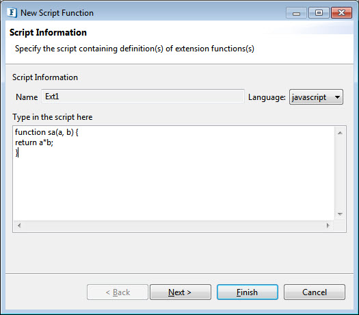The height and width of the screenshot is (315, 359).
Task: Place the cursor on the 'return a*b;' line
Action: pos(34,142)
